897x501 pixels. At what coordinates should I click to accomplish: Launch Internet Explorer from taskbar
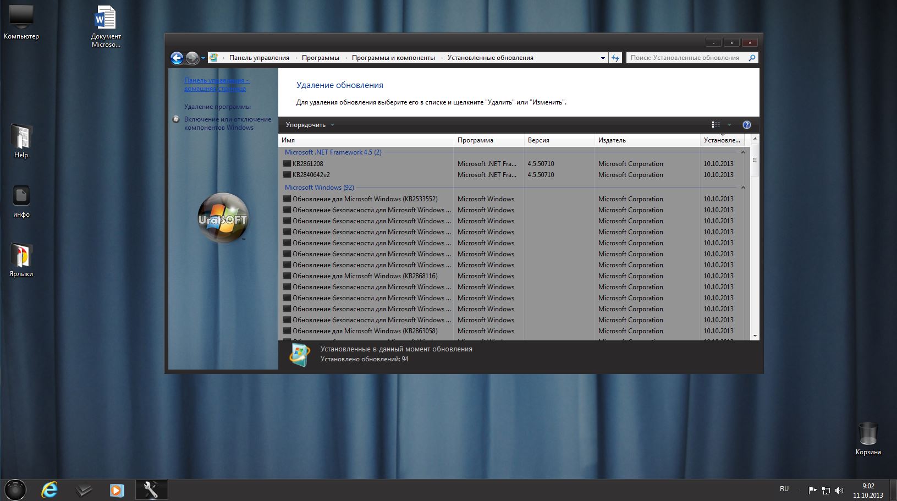coord(49,489)
